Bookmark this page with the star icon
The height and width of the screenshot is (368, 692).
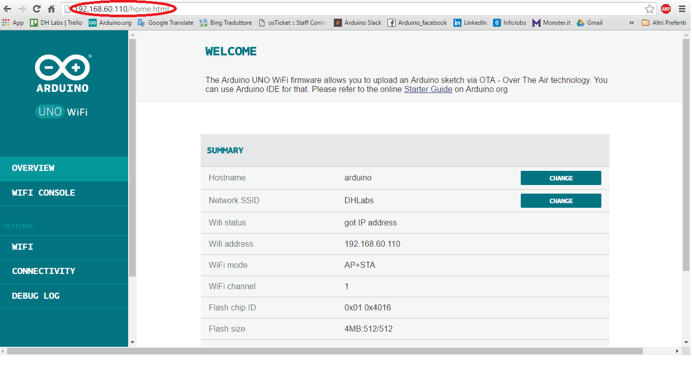(649, 9)
